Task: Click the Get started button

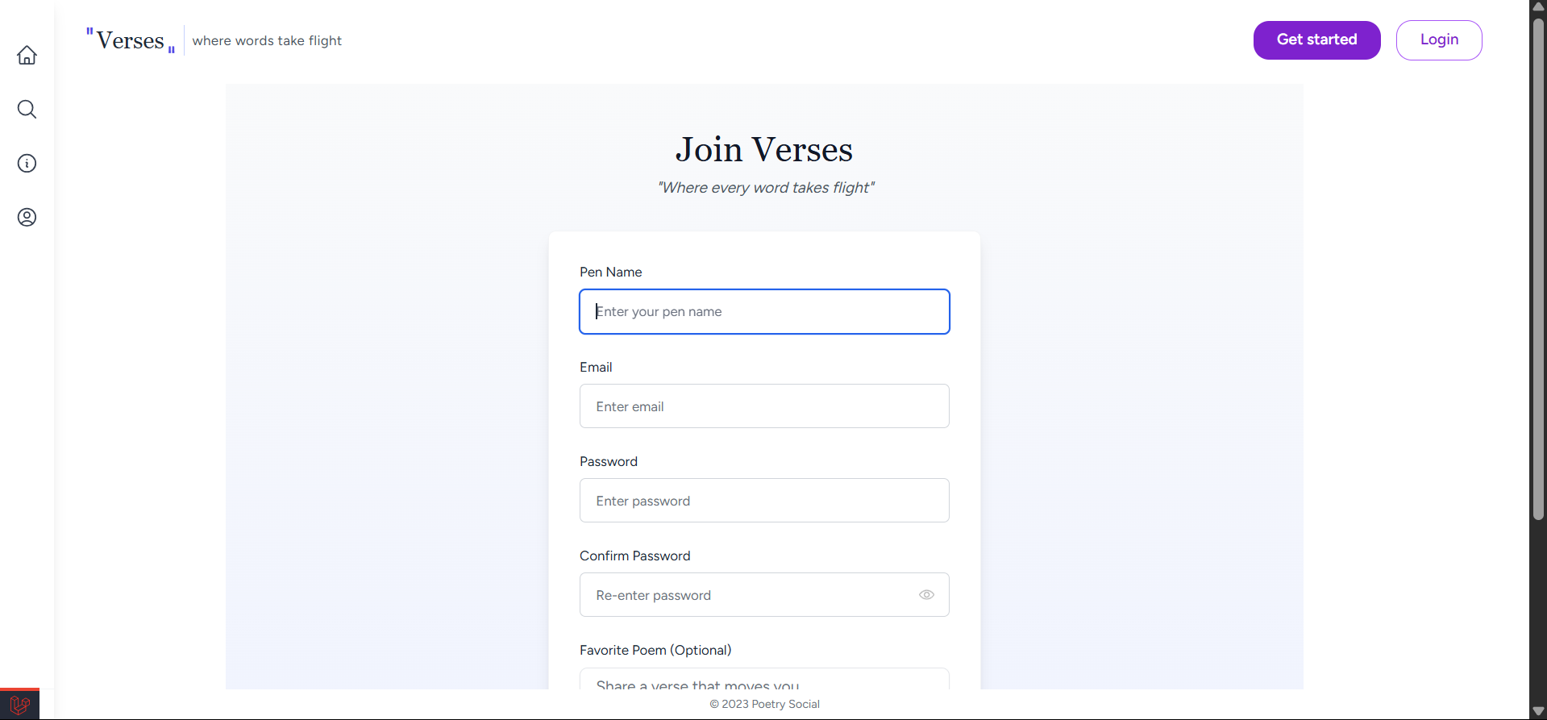Action: tap(1316, 40)
